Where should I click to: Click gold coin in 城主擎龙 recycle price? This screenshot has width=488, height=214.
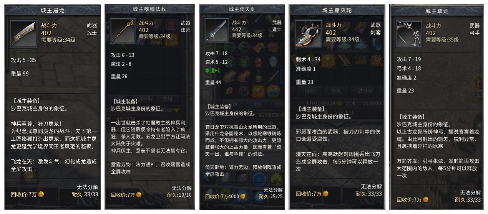(x=425, y=200)
